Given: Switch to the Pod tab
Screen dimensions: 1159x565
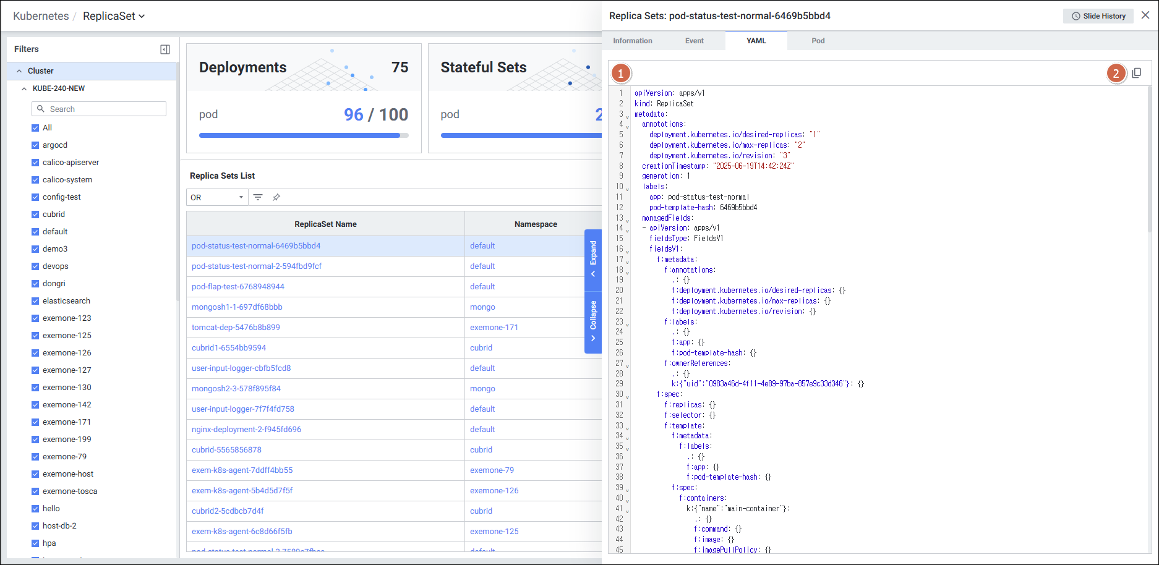Looking at the screenshot, I should pos(818,41).
